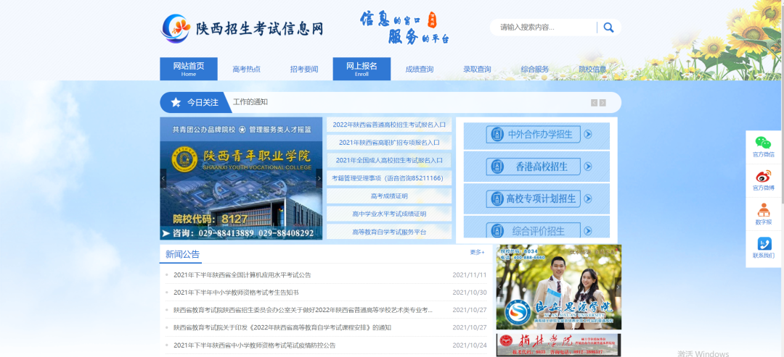Click the 高等教育自学考试服务平台 link
Image resolution: width=784 pixels, height=357 pixels.
point(389,232)
